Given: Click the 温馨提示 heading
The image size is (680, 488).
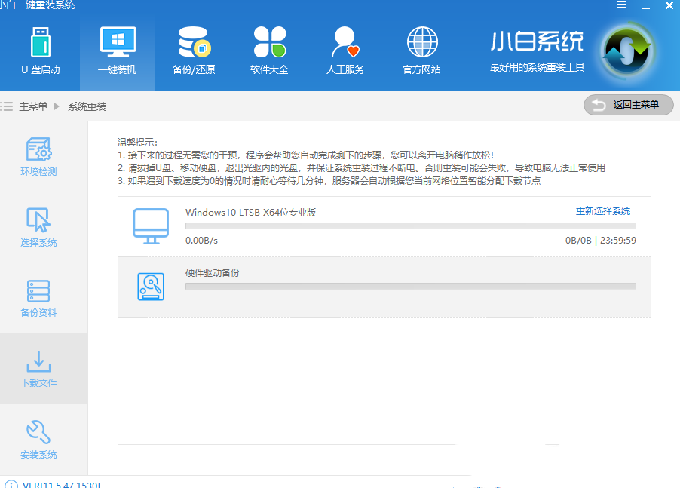Looking at the screenshot, I should (137, 143).
